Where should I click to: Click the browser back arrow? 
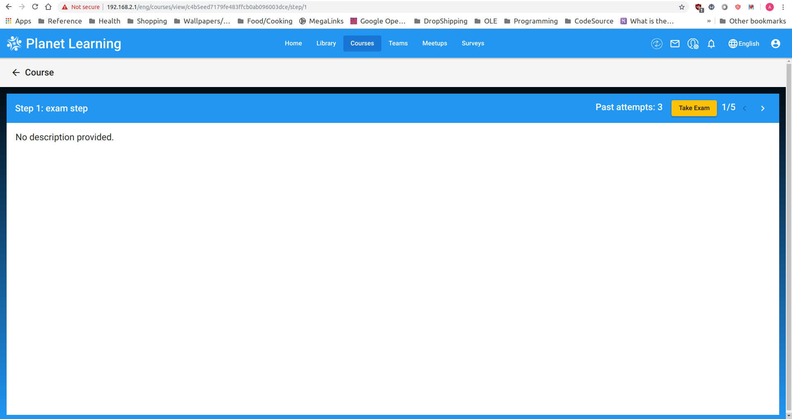tap(9, 7)
